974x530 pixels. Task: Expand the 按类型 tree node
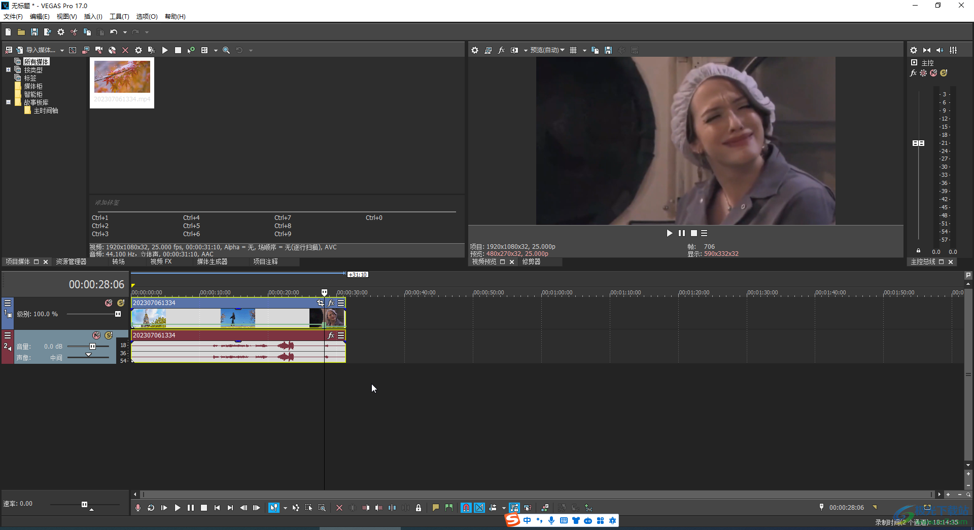8,70
